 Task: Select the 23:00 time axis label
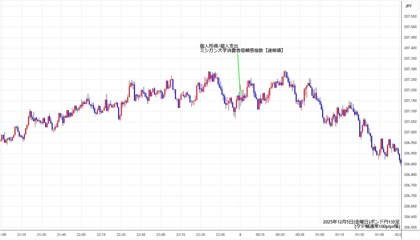(x=161, y=235)
